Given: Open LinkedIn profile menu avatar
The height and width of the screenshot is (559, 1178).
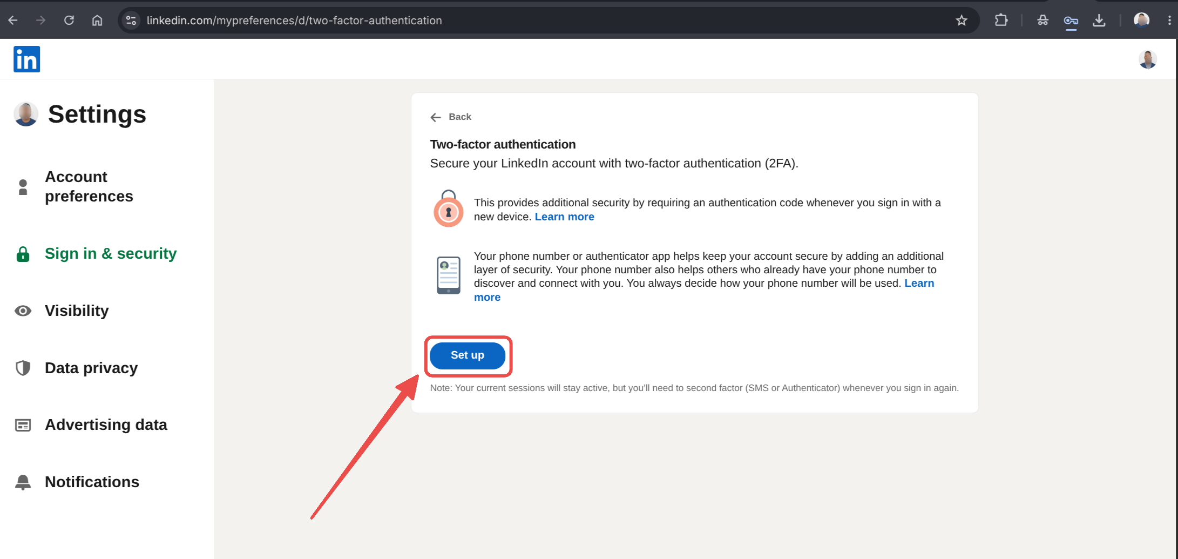Looking at the screenshot, I should click(1148, 59).
